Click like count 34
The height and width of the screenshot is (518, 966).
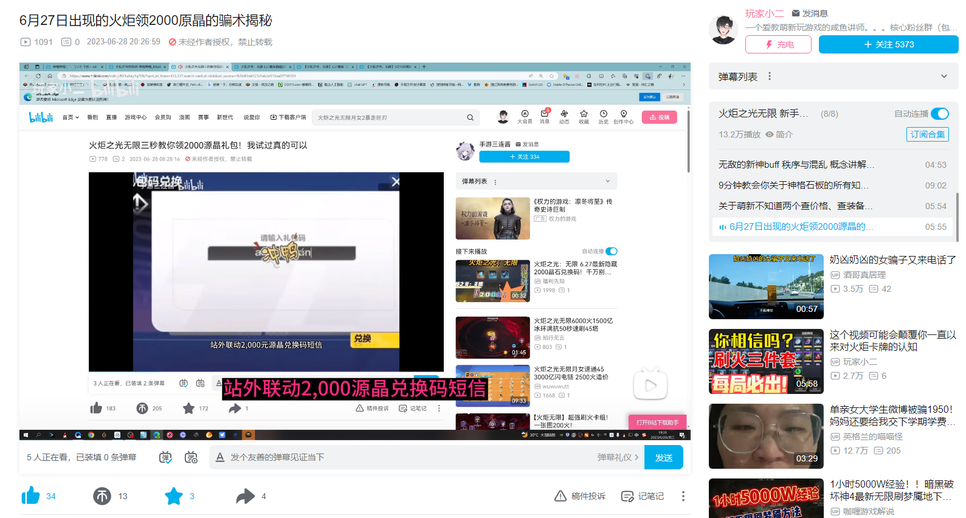pos(51,496)
